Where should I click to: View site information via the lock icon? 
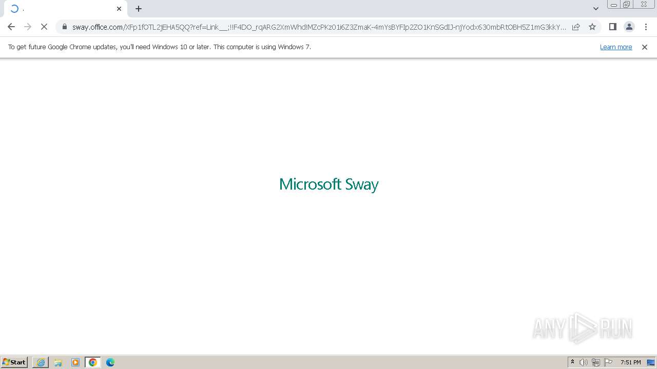click(x=64, y=27)
